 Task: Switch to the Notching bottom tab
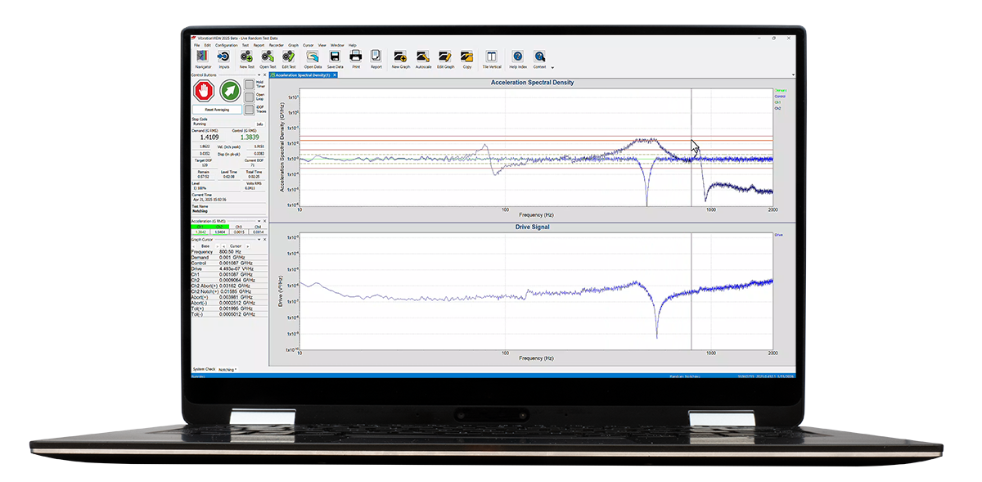[227, 370]
